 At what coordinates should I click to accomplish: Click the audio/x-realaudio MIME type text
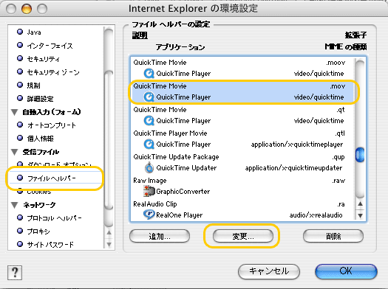click(316, 215)
